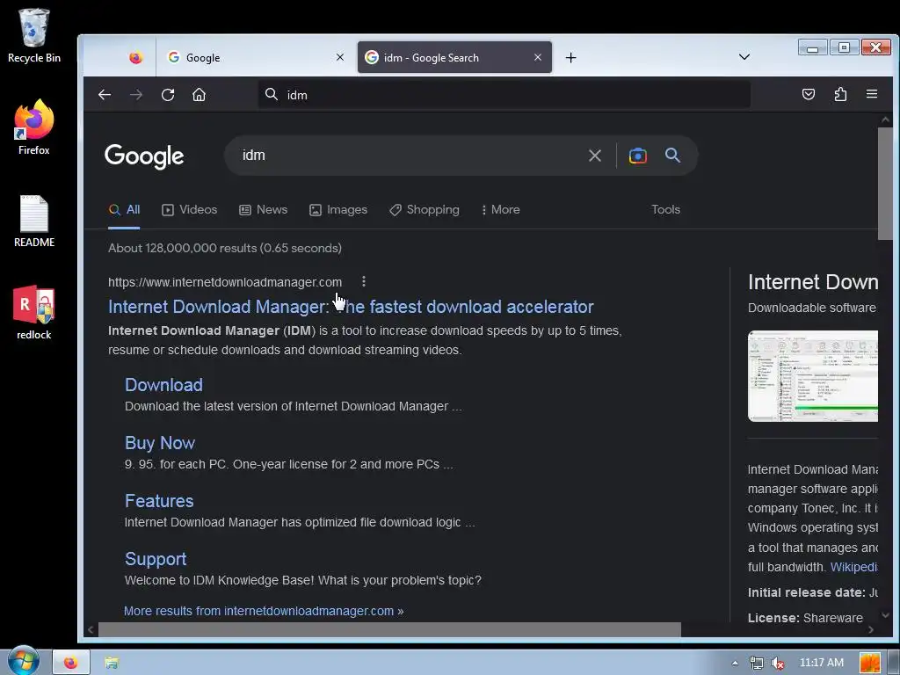
Task: Close the idm - Google Search tab
Action: pyautogui.click(x=538, y=57)
